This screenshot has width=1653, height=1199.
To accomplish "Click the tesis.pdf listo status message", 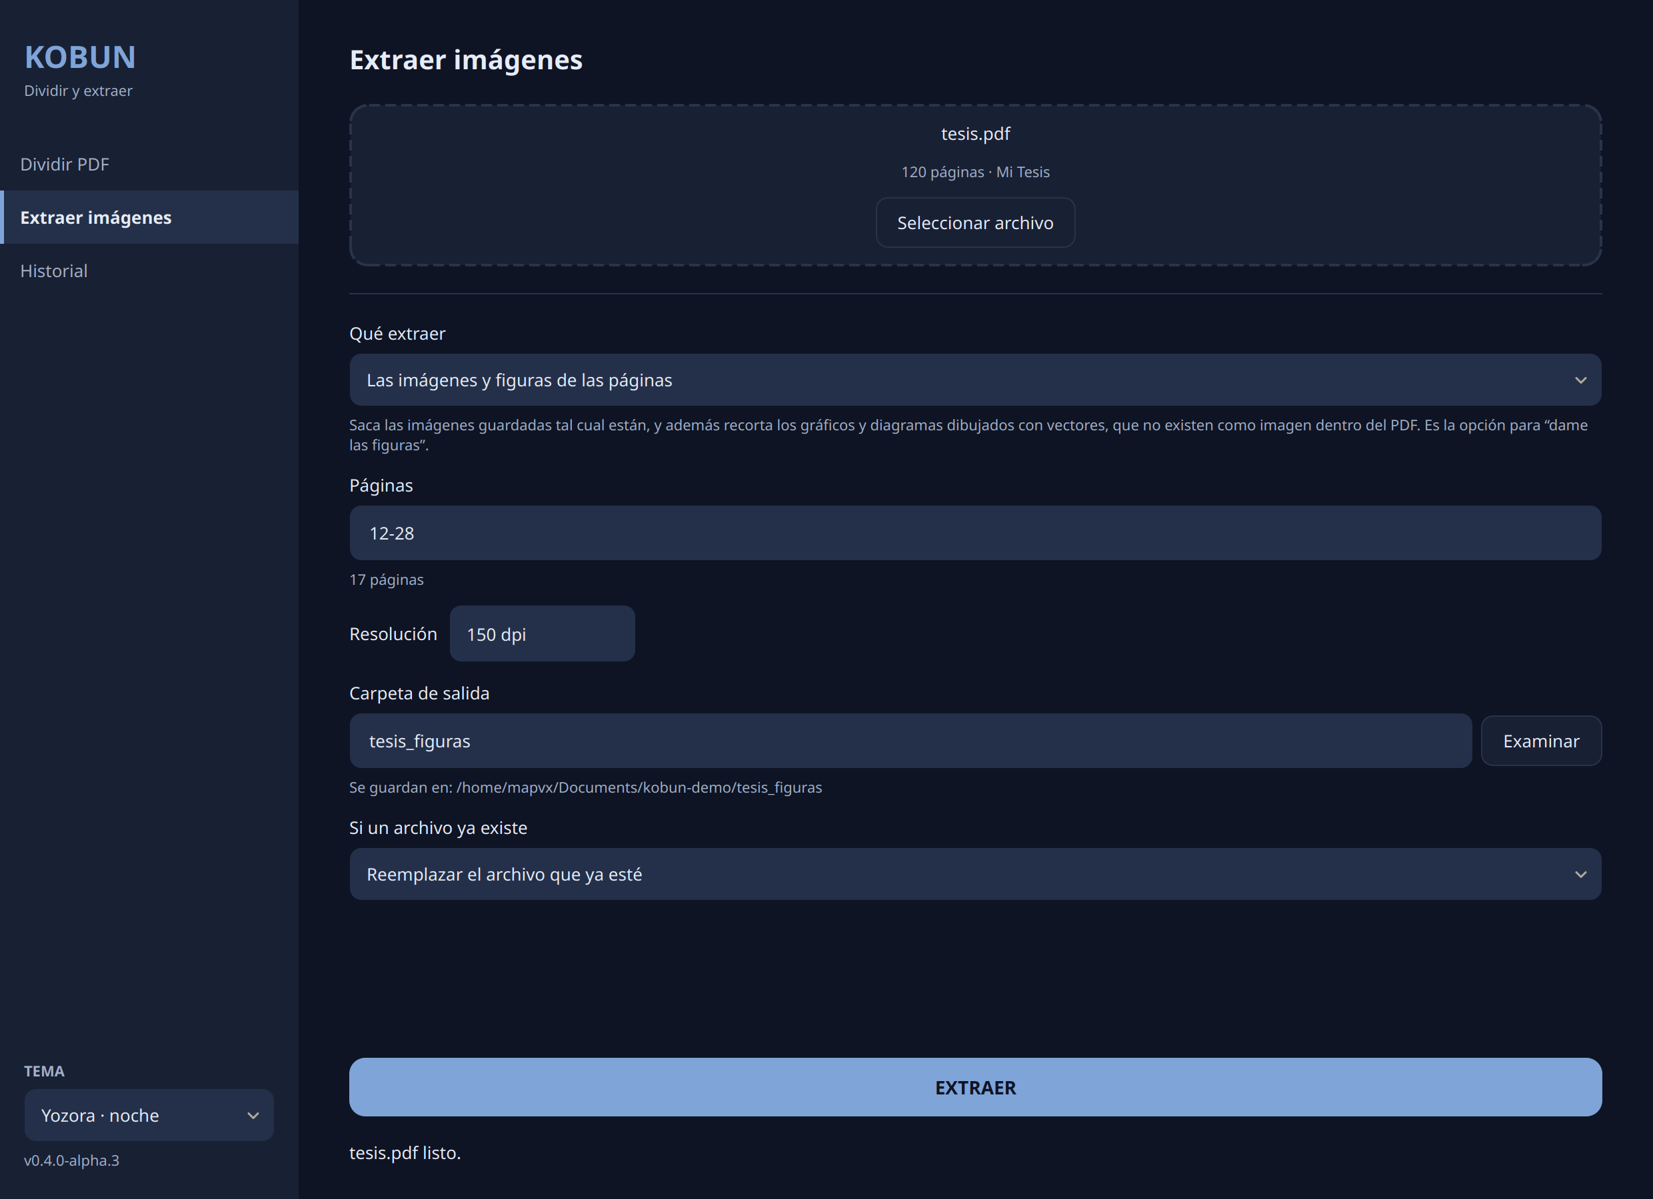I will (405, 1153).
